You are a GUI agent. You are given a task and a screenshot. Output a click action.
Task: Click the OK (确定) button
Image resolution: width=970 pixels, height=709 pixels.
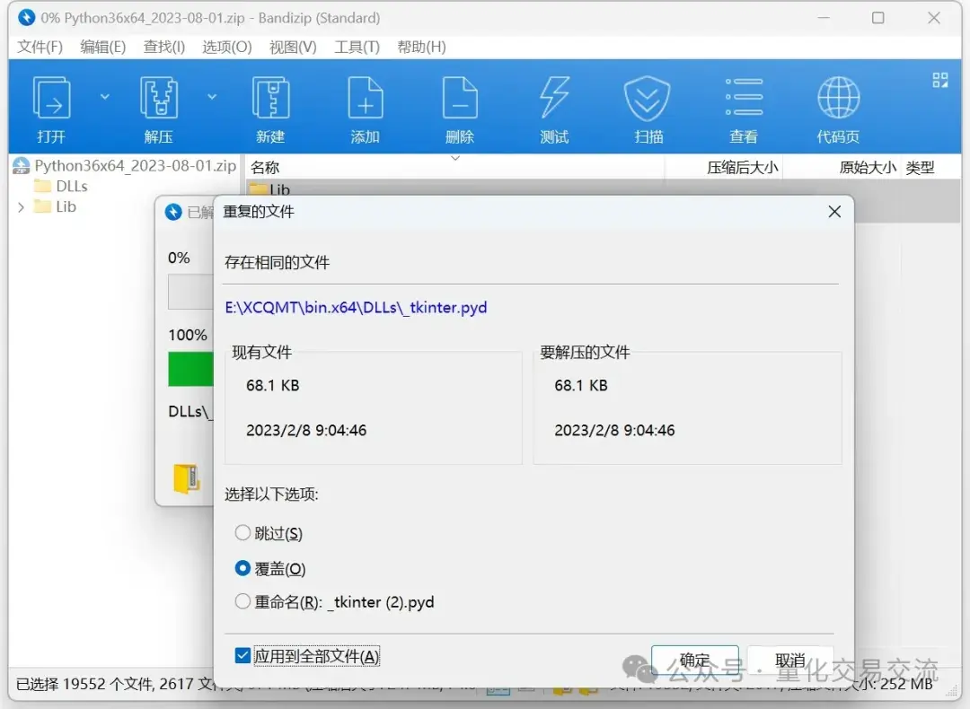click(x=694, y=661)
